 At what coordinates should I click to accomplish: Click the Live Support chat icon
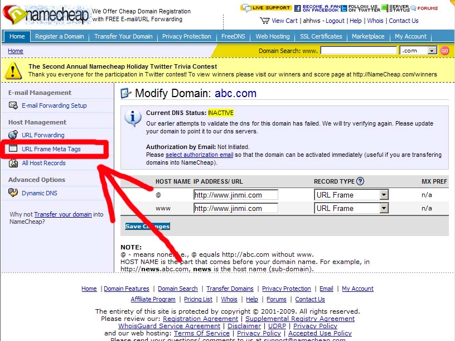[x=246, y=8]
